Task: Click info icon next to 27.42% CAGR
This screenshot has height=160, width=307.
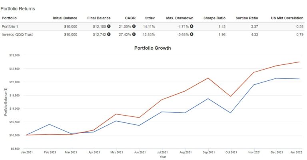Action: point(134,34)
